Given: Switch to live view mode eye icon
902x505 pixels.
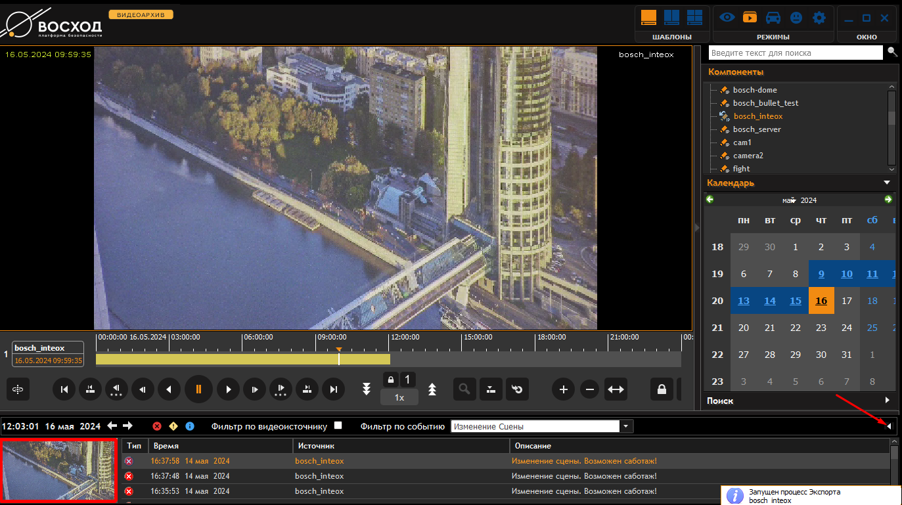Looking at the screenshot, I should [x=727, y=18].
